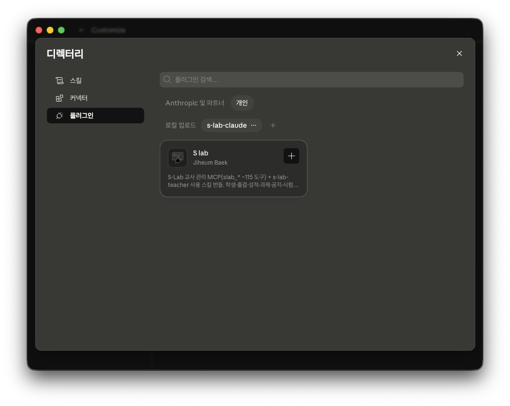Click the red close window button
The height and width of the screenshot is (406, 510).
[39, 30]
